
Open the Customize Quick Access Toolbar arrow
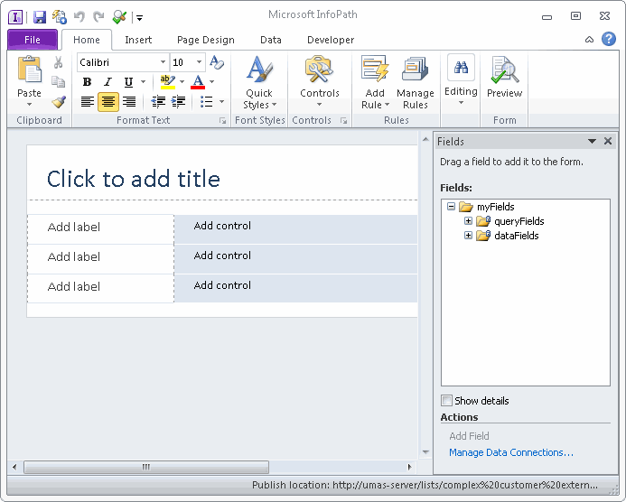pyautogui.click(x=139, y=17)
